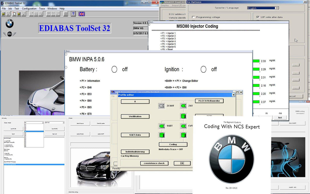
Task: Click the gray ZCSUT switch icon
Action: coord(161,106)
